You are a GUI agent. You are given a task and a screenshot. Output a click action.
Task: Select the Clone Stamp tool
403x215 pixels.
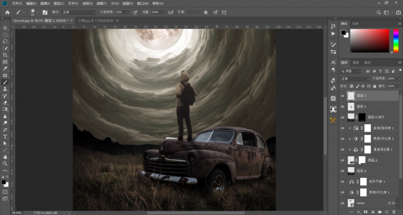[5, 89]
